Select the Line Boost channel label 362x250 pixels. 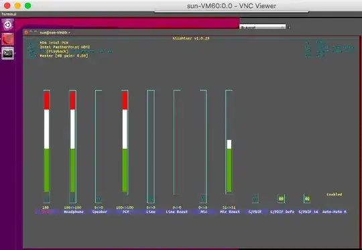point(177,212)
